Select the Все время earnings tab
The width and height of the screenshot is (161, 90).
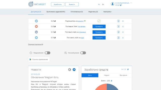coord(124,75)
